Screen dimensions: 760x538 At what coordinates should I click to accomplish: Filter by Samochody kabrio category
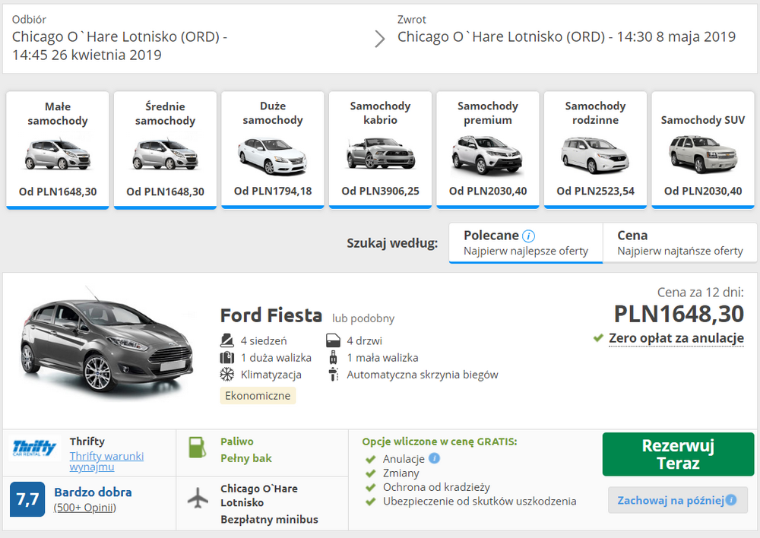point(380,149)
